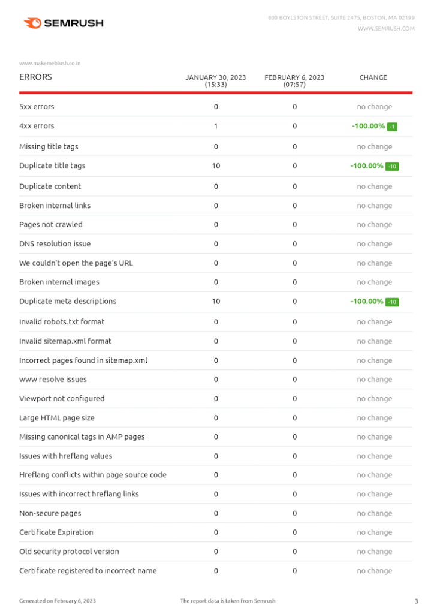This screenshot has width=434, height=614.
Task: Select the Non-secure pages row label
Action: point(50,513)
